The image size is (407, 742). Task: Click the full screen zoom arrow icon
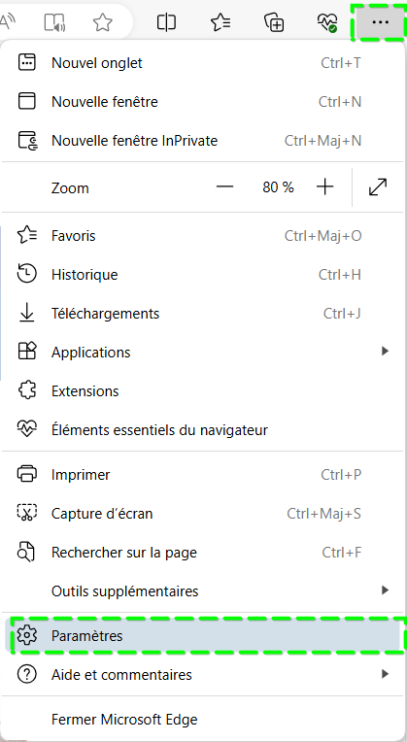click(378, 187)
